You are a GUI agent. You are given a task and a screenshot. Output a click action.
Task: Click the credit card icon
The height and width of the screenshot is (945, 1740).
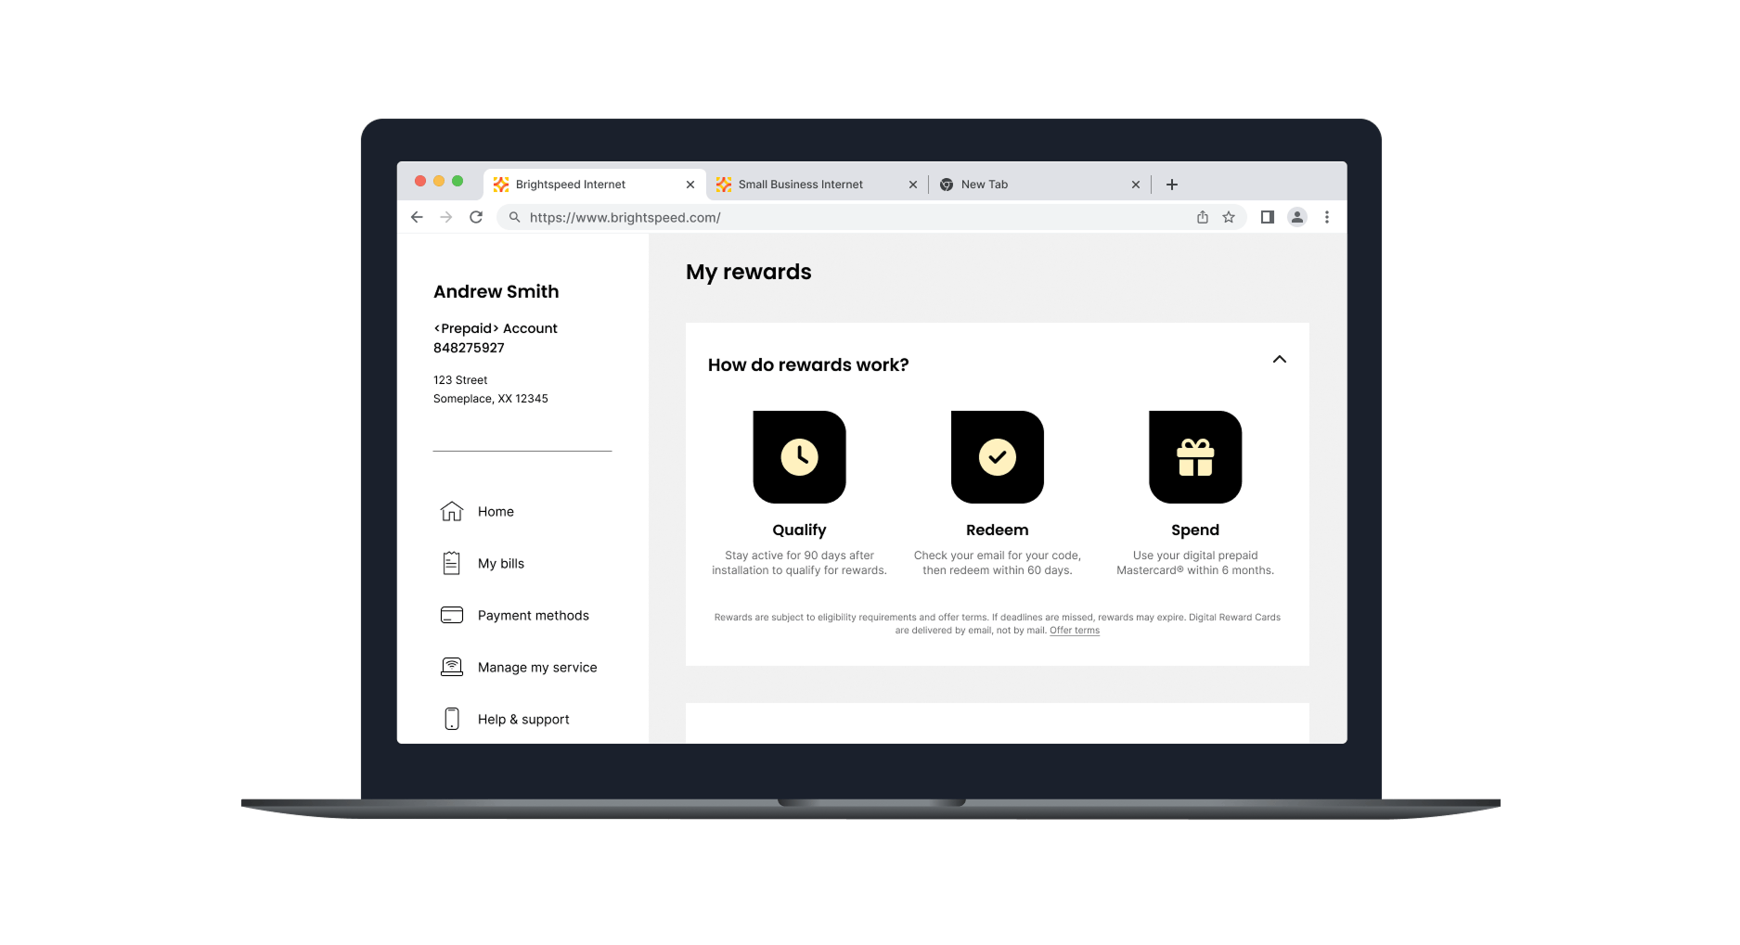click(x=452, y=616)
